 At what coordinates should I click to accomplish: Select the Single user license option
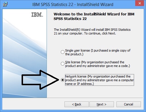(x=62, y=52)
